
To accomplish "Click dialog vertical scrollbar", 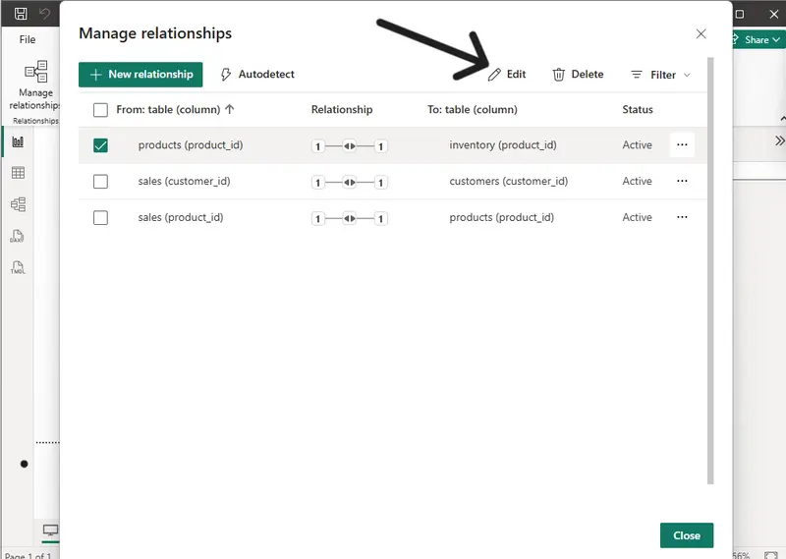I will pos(709,271).
